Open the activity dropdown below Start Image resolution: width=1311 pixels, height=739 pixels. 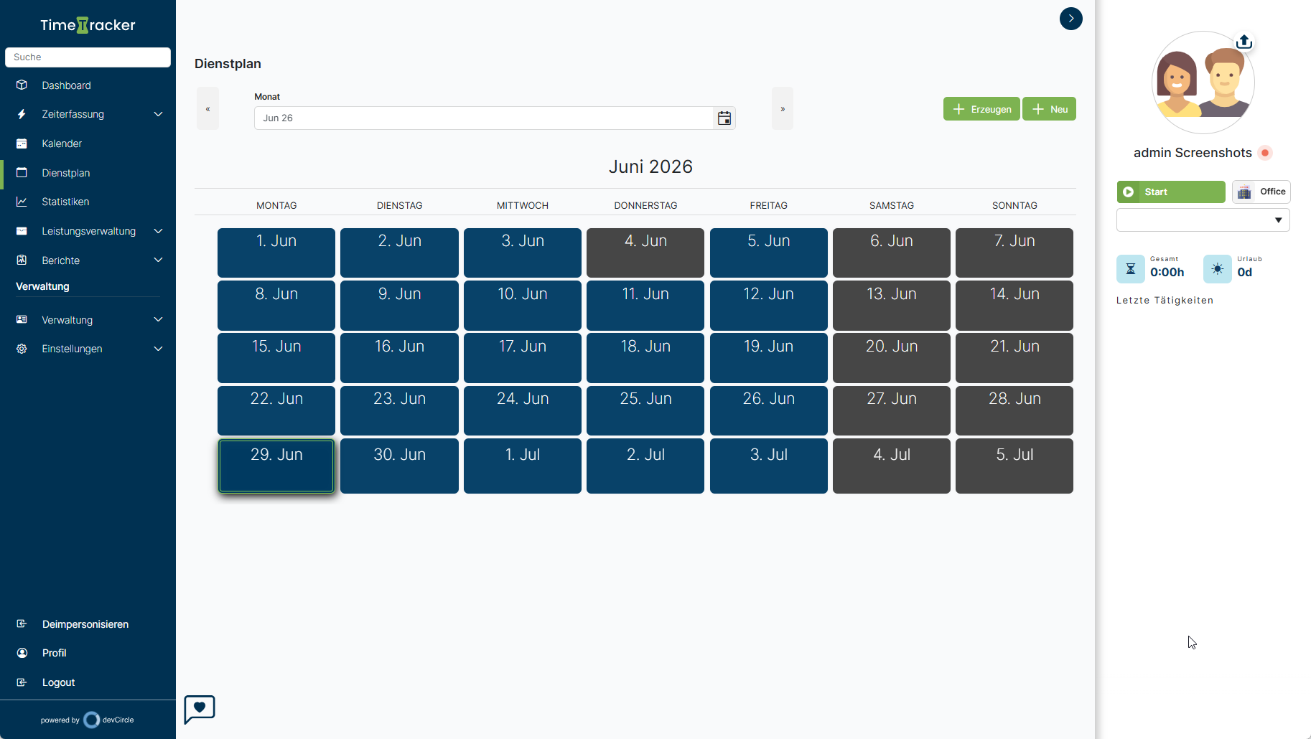(1203, 220)
